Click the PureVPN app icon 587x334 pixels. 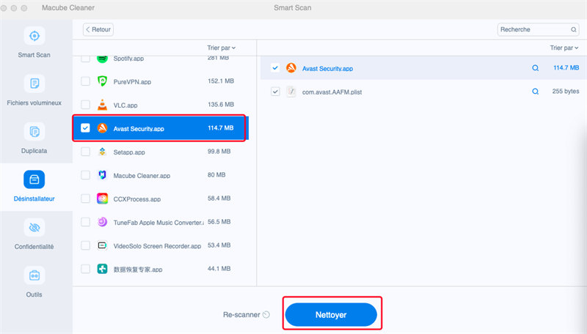[102, 81]
